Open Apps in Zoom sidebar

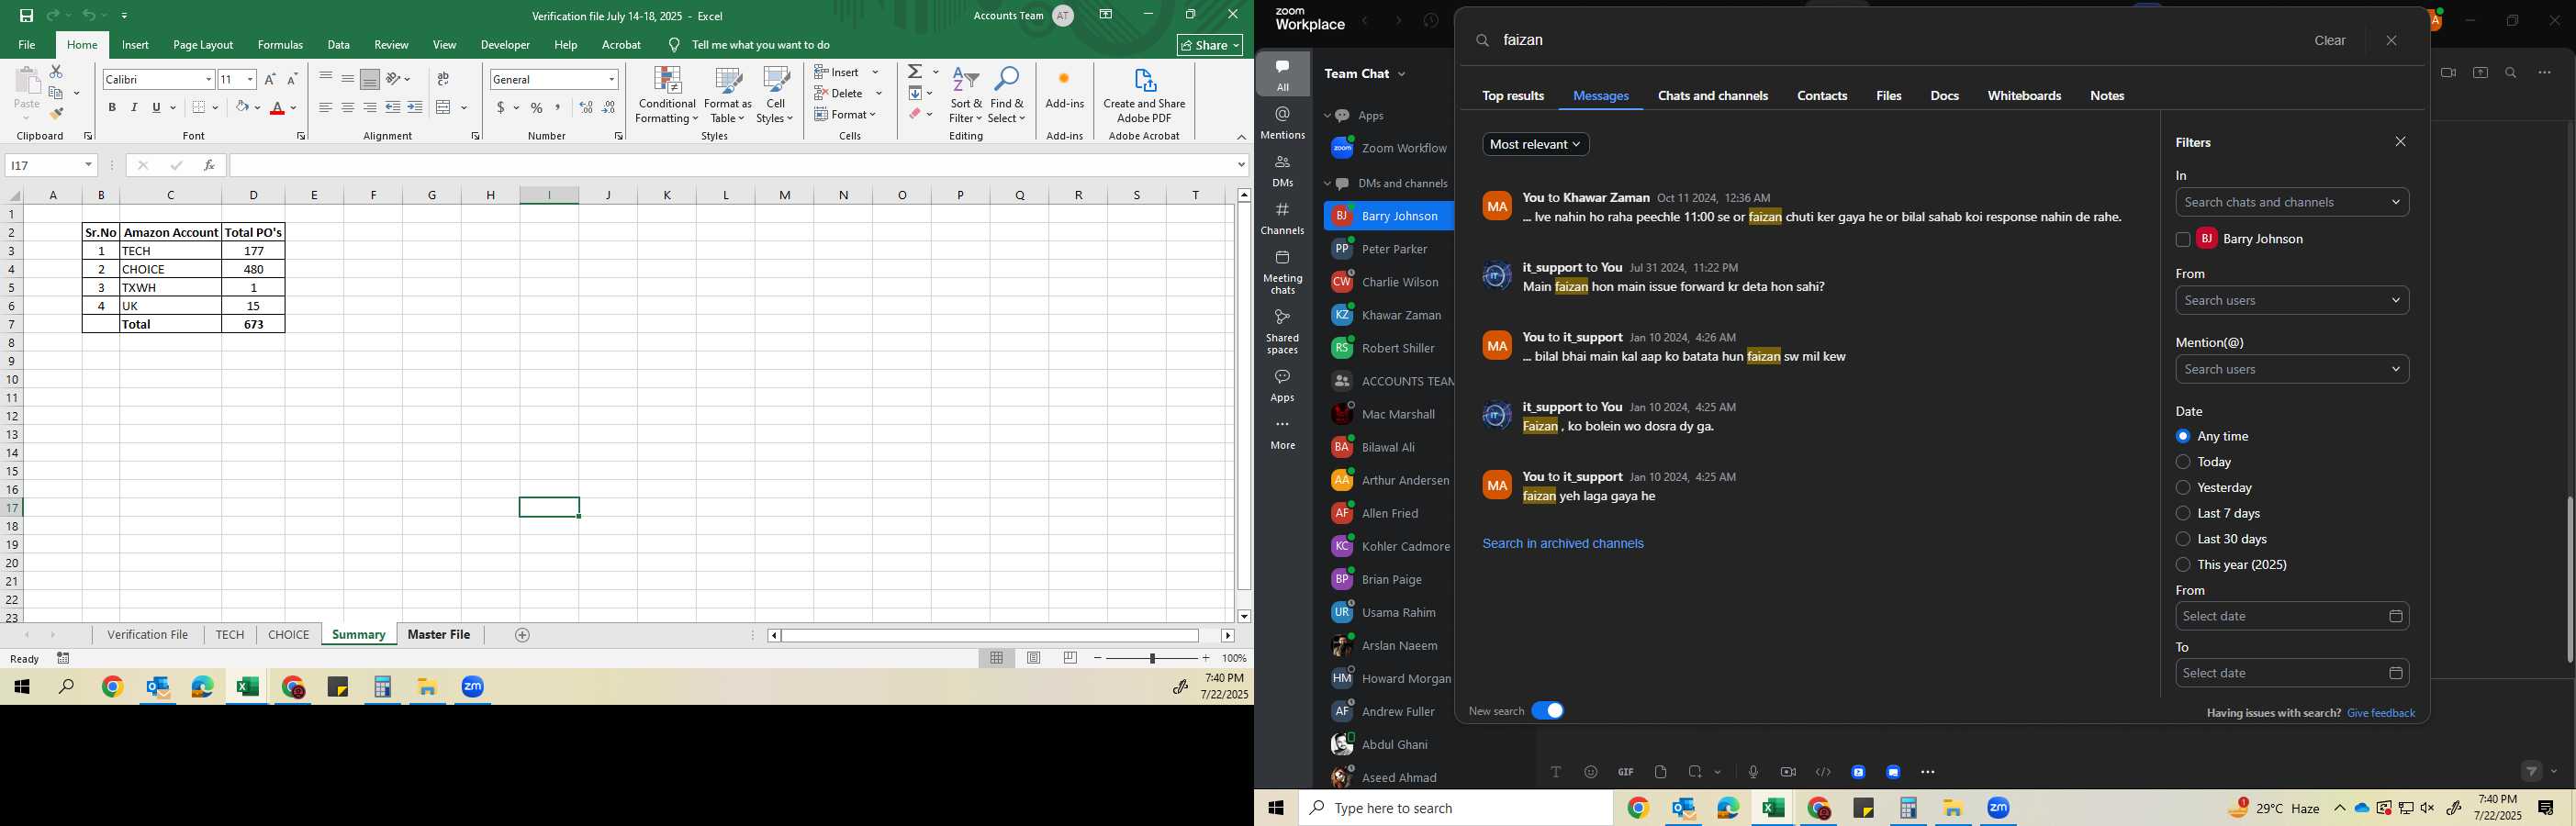(1283, 385)
